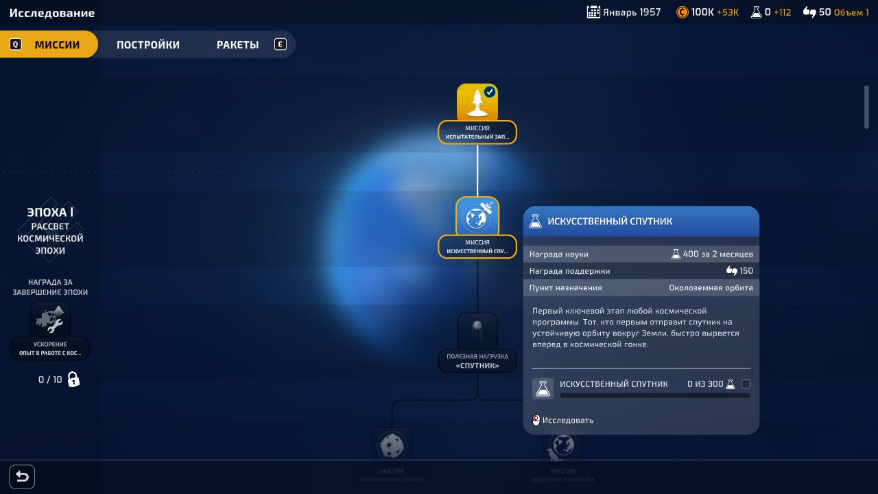Click the vertical scrollbar on the right
The height and width of the screenshot is (494, 878).
[866, 106]
